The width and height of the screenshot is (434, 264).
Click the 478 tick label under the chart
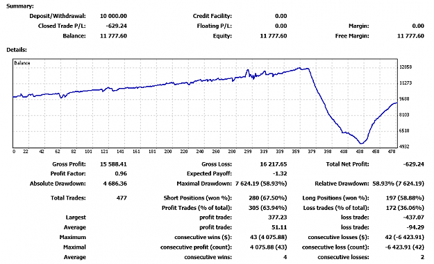(392, 151)
